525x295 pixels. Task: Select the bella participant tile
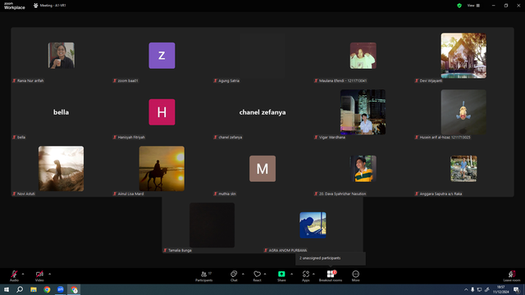coord(62,112)
